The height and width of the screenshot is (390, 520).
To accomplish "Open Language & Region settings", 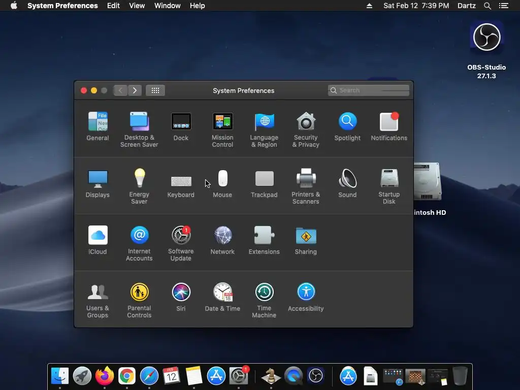I will pos(264,129).
